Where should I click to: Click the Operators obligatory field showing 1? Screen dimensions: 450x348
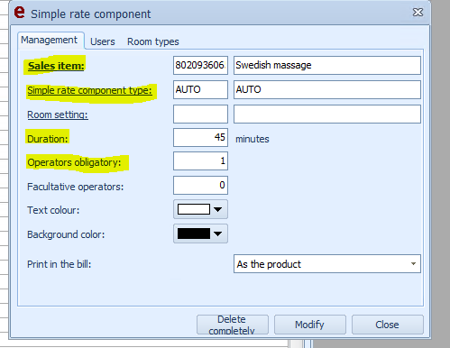coord(200,160)
